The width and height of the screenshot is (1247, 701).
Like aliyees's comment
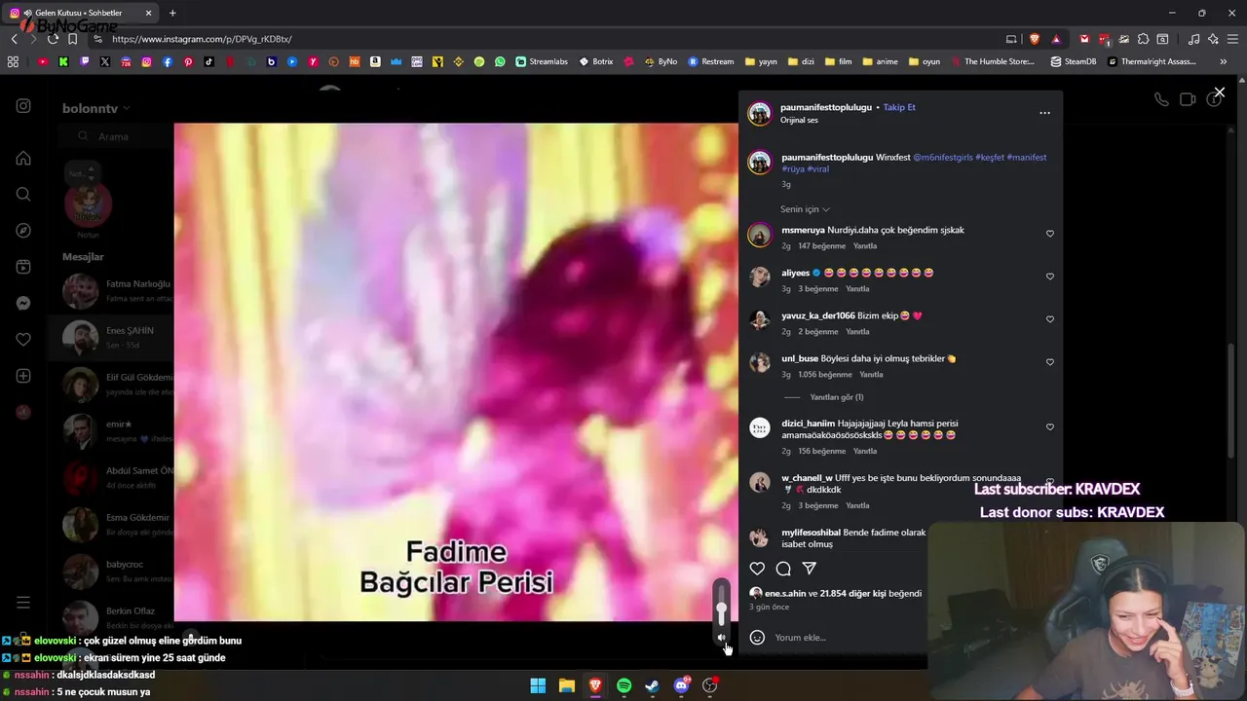pyautogui.click(x=1049, y=277)
